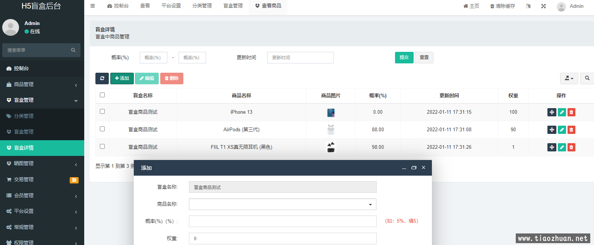Screen dimensions: 594x245
Task: Click drag-move icon for FIIL T1 XS row
Action: (x=552, y=147)
